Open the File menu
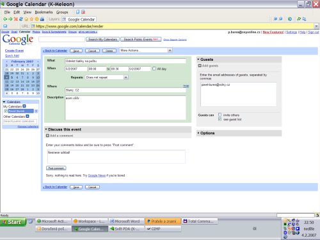Screen dimensions: 320x240 pos(7,12)
